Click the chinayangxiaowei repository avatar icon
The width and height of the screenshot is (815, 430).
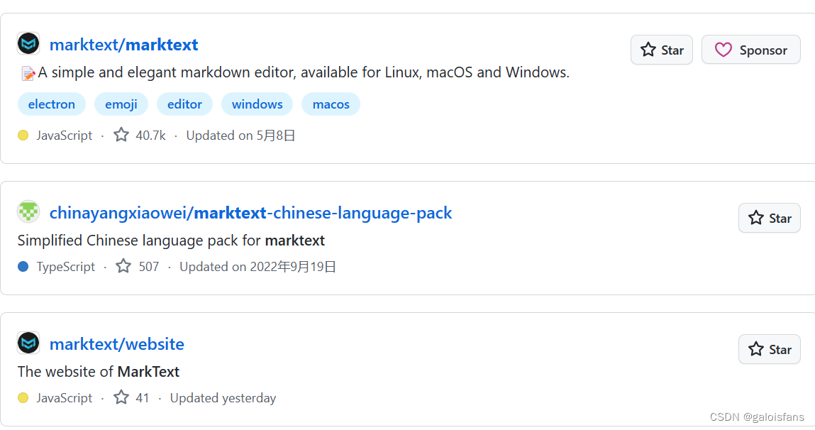28,211
